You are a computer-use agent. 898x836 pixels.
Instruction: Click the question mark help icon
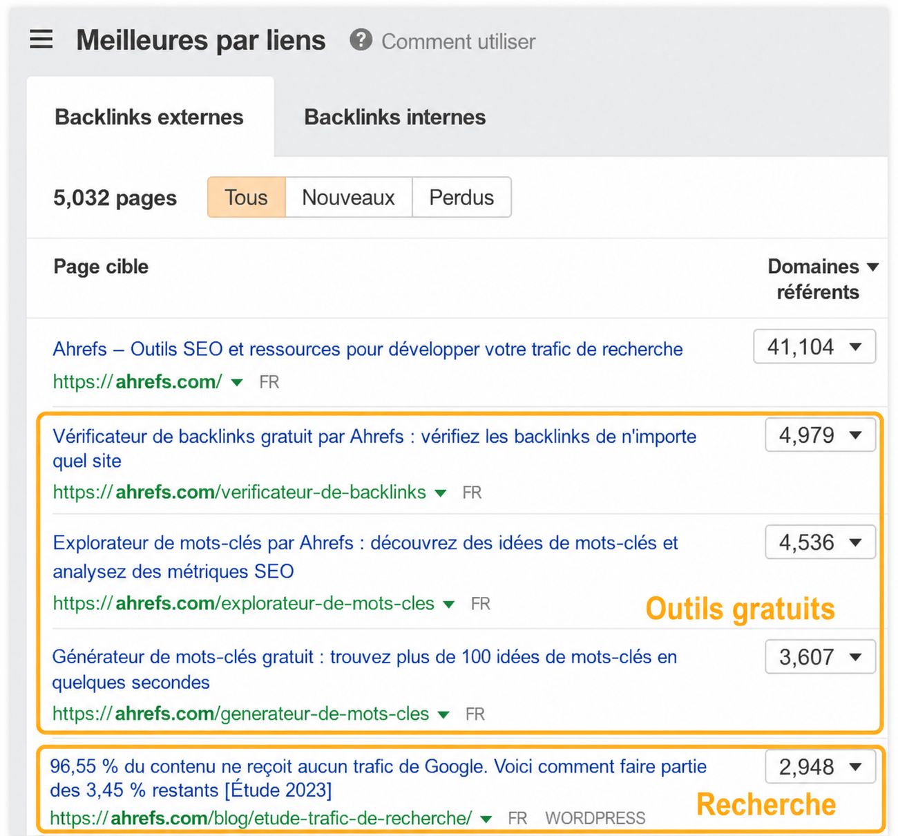pyautogui.click(x=361, y=40)
